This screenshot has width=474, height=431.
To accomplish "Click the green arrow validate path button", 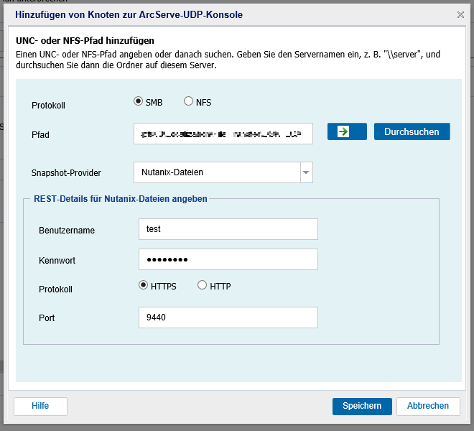I will (347, 131).
